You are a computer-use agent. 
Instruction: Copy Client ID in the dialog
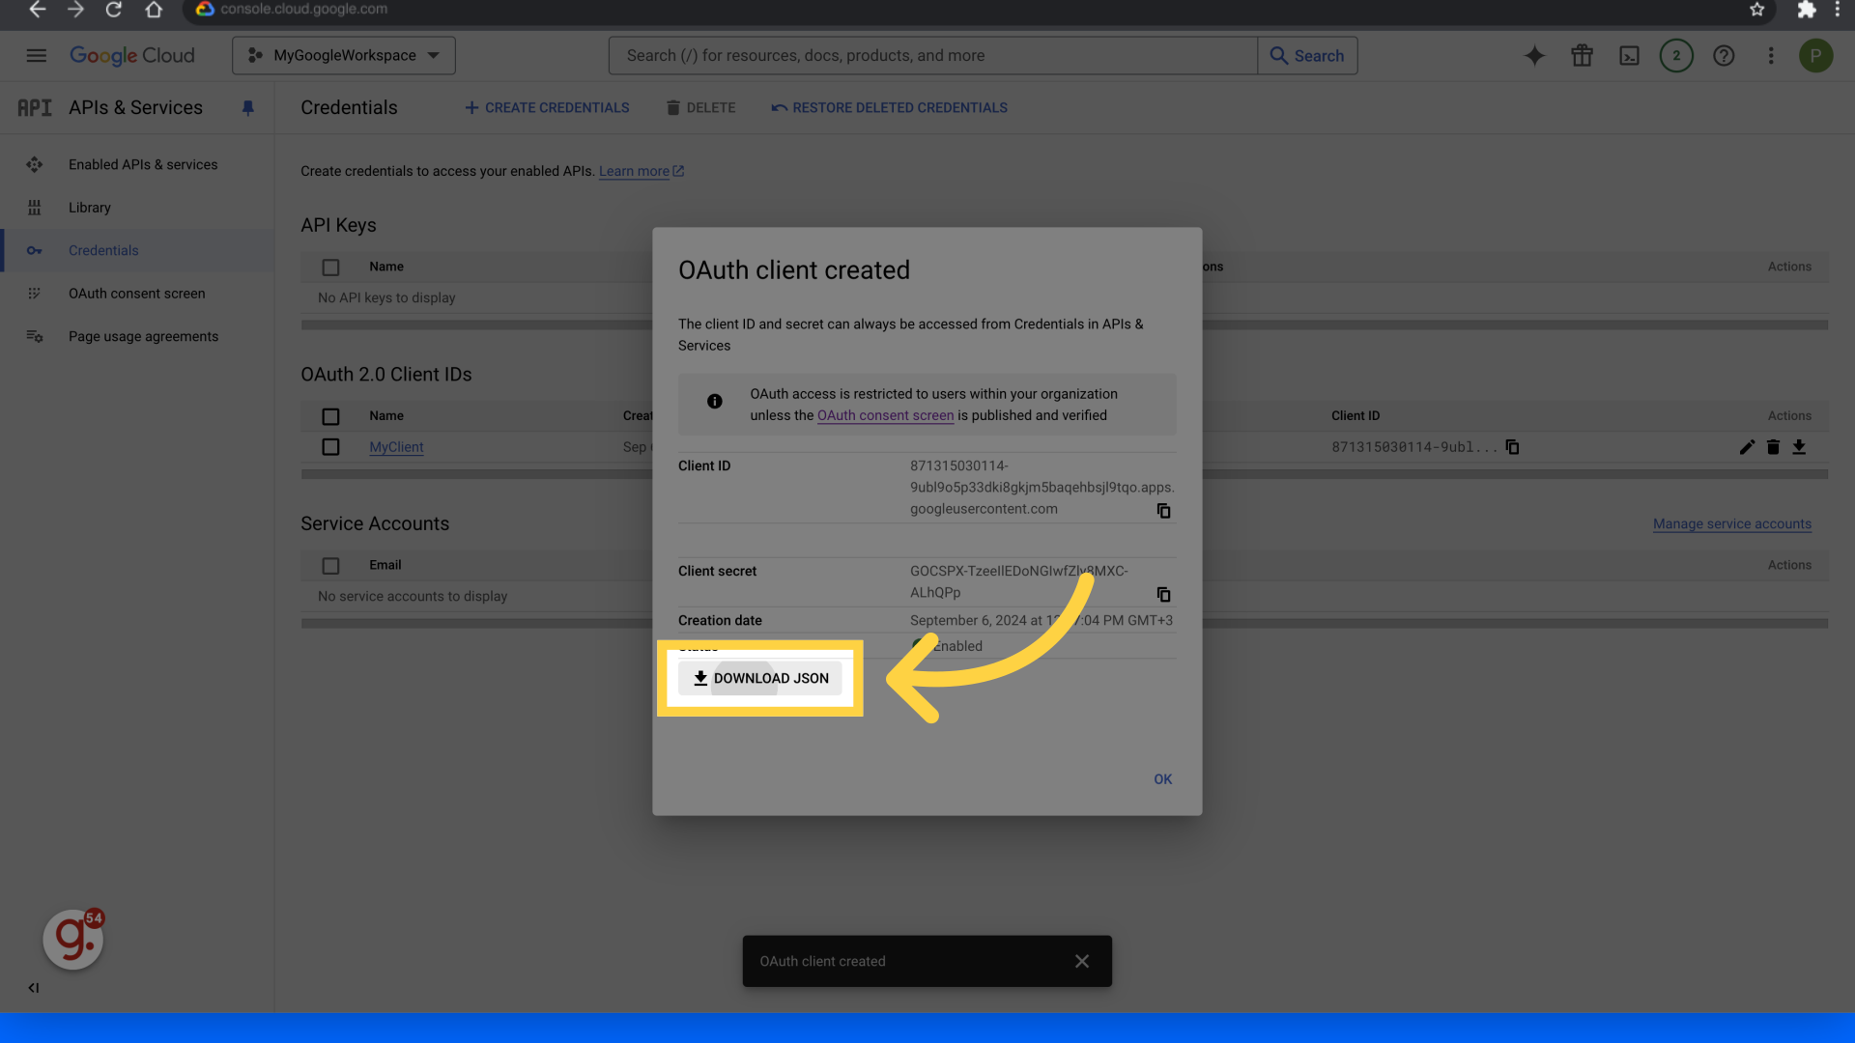[1163, 511]
